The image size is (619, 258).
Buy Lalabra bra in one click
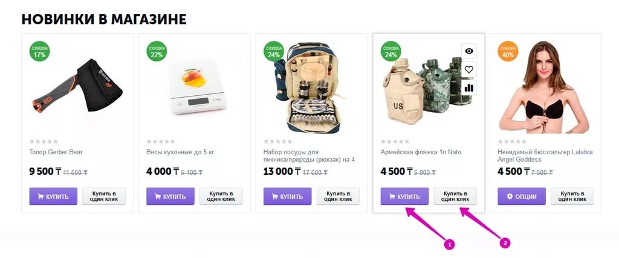pos(572,196)
